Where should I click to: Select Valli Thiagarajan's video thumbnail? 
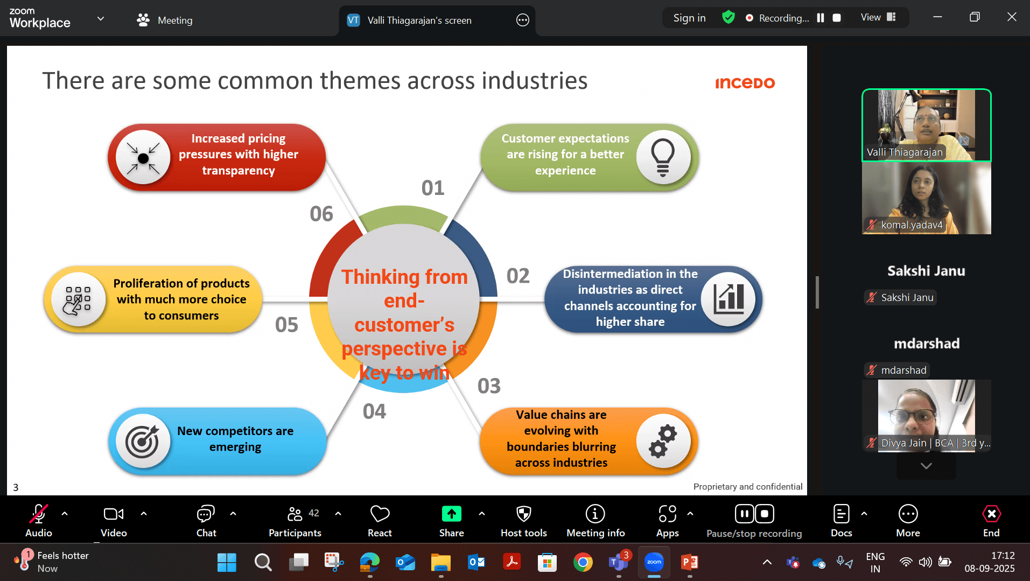pos(926,125)
